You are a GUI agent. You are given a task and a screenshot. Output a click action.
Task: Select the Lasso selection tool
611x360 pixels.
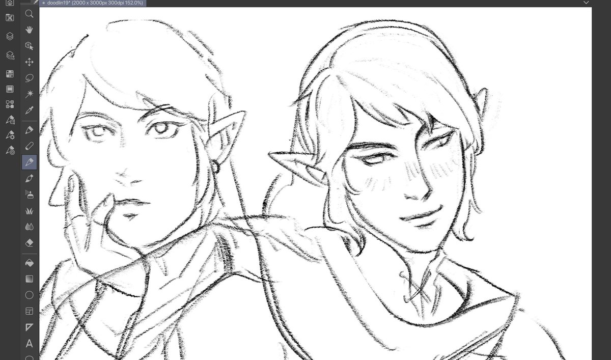[29, 78]
